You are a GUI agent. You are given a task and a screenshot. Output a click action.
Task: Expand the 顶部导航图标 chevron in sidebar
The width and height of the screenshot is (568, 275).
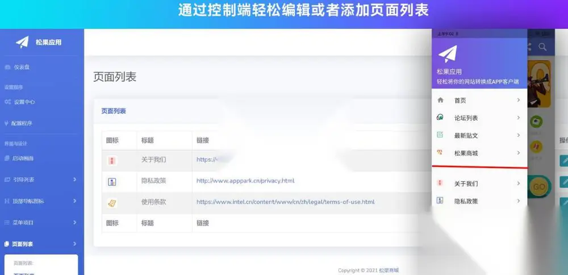click(x=74, y=201)
